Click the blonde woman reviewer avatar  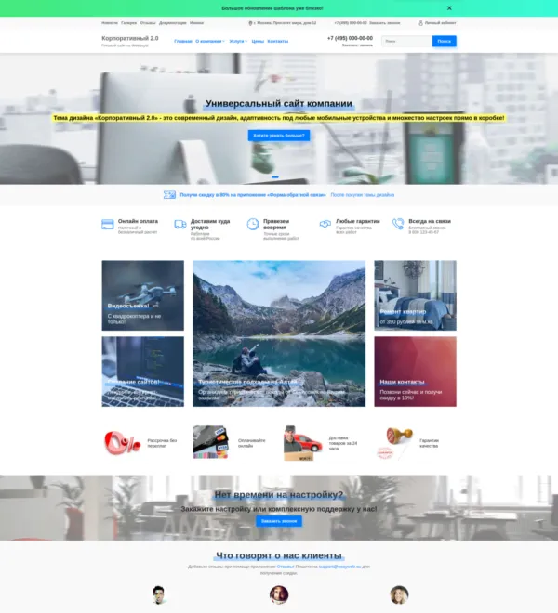[399, 595]
